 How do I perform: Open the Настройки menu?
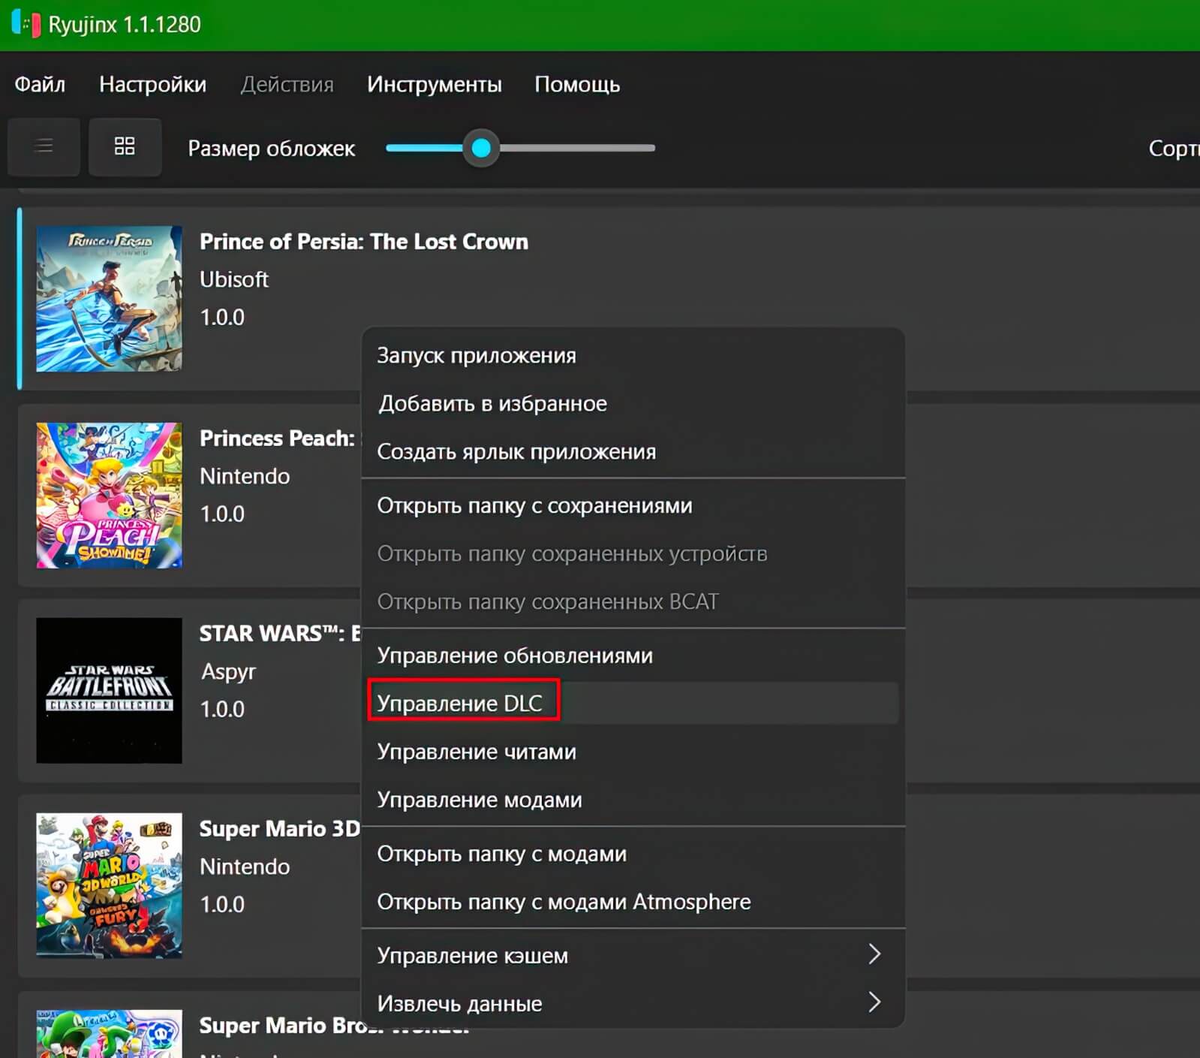pyautogui.click(x=152, y=84)
